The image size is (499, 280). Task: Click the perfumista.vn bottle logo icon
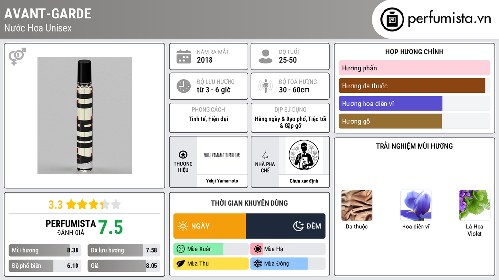(x=392, y=19)
